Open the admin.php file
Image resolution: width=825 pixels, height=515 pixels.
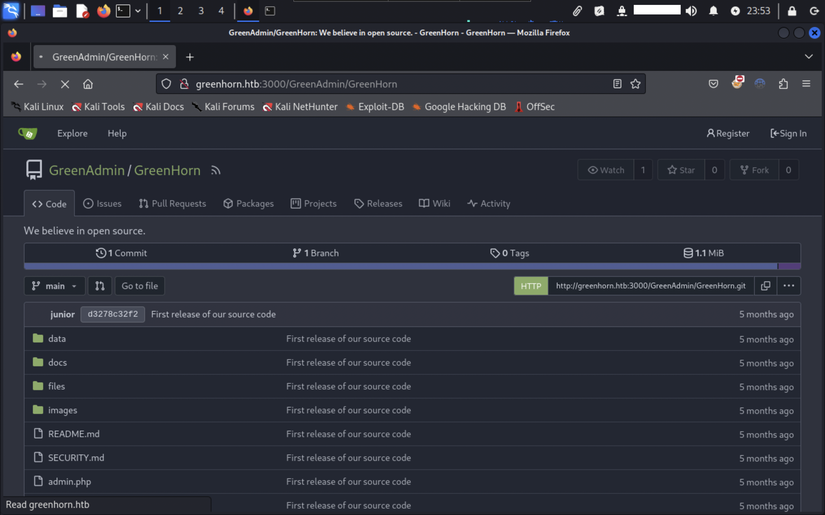[x=70, y=482]
